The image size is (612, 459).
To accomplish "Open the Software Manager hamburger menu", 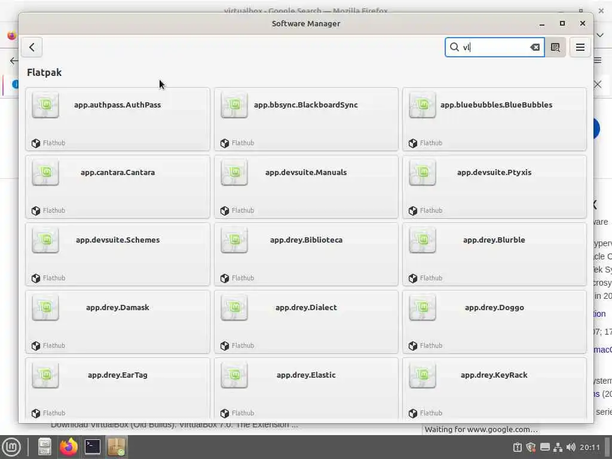I will tap(580, 47).
